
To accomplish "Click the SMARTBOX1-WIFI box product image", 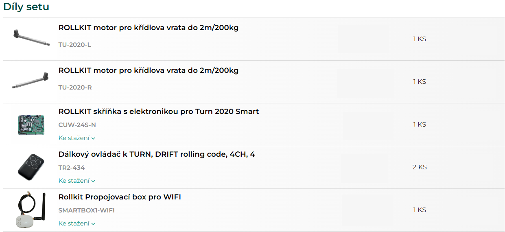I will pyautogui.click(x=31, y=210).
